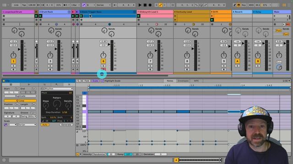Arm the transport Record button
Image resolution: width=293 pixels, height=164 pixels.
coord(150,5)
